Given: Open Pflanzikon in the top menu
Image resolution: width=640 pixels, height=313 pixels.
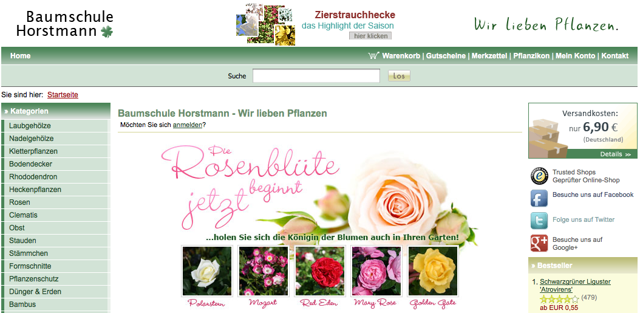Looking at the screenshot, I should click(x=531, y=56).
